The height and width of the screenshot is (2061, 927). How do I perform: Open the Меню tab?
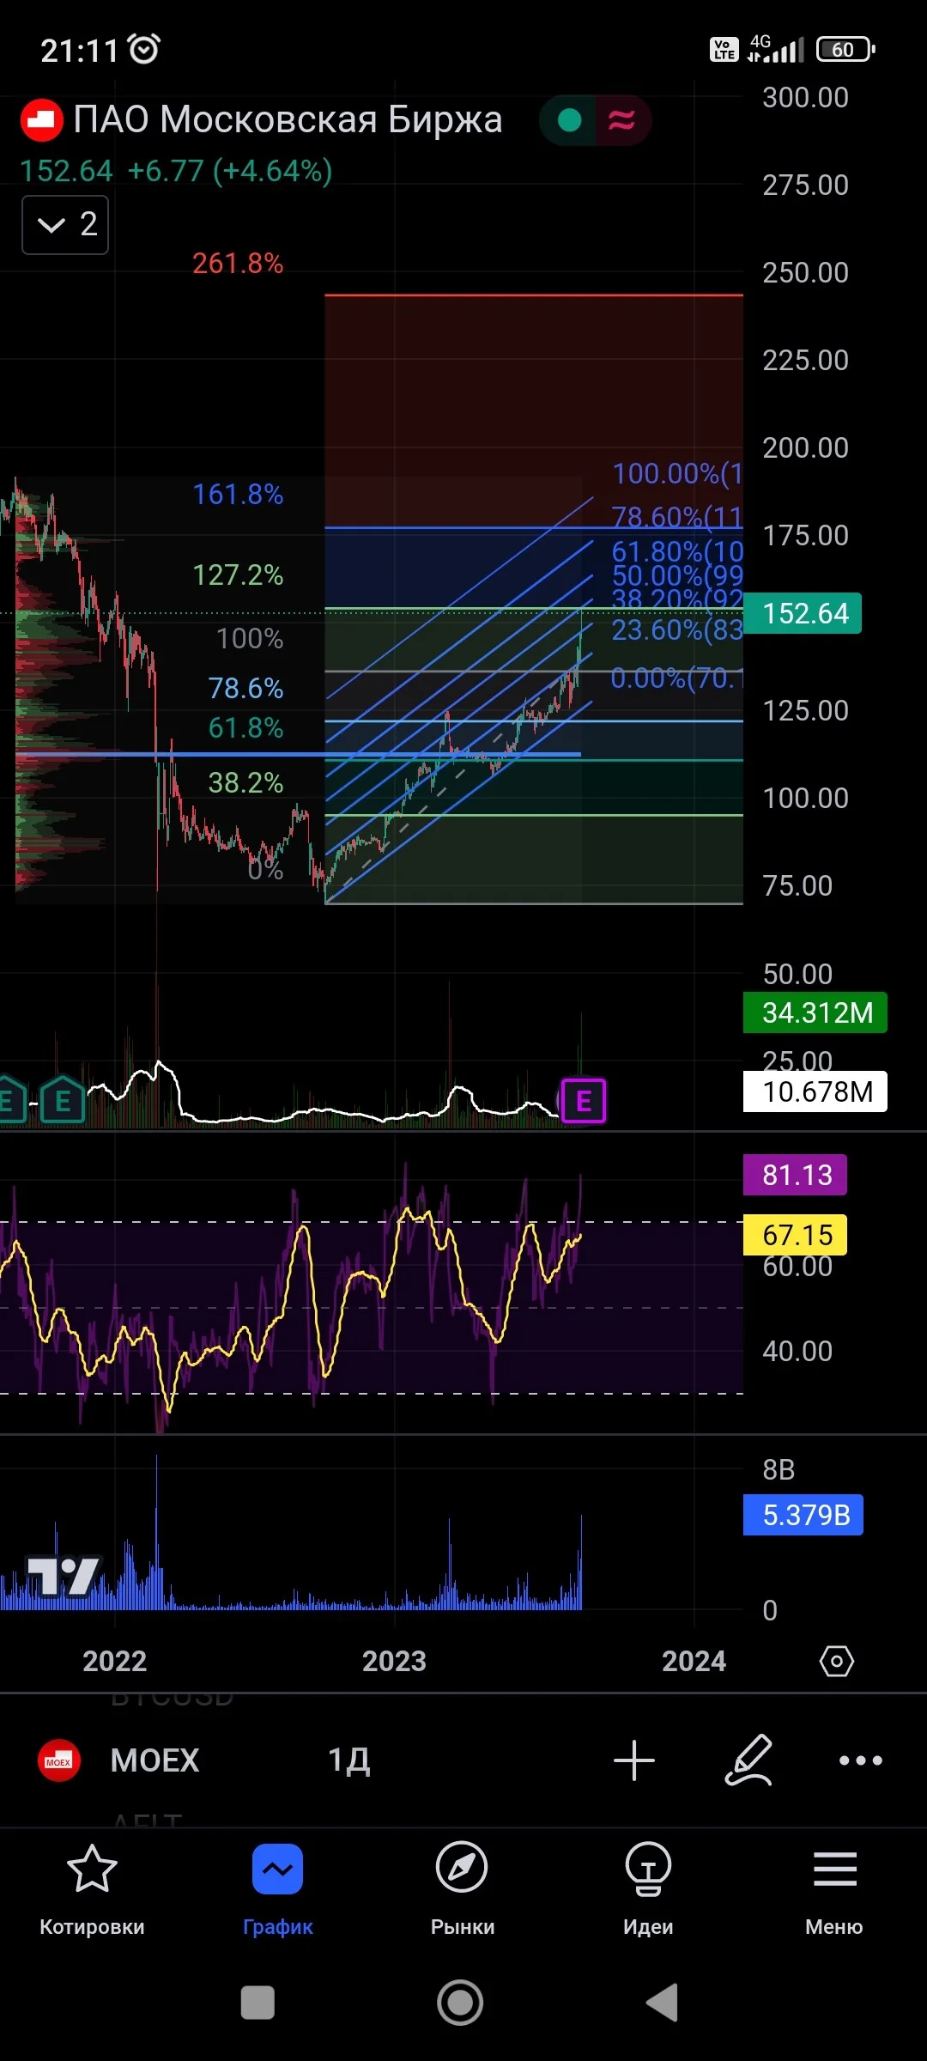pyautogui.click(x=834, y=1889)
